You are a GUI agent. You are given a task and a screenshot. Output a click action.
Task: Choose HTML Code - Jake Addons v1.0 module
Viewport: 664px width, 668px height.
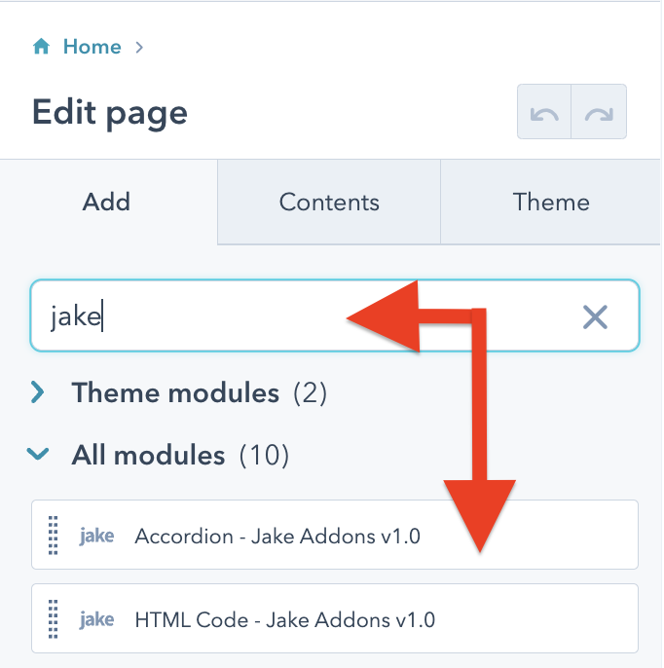284,619
